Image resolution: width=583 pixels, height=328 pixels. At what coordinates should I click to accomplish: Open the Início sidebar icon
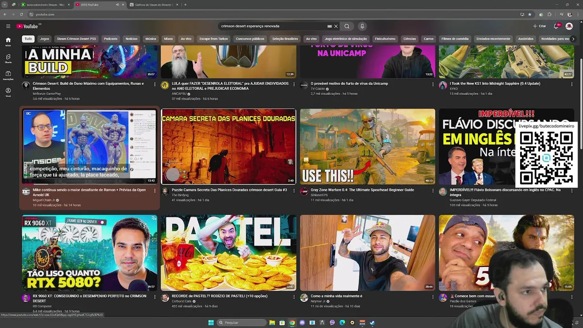click(8, 42)
